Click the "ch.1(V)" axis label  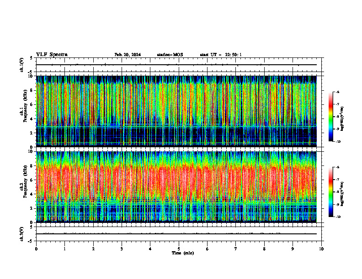click(x=21, y=65)
